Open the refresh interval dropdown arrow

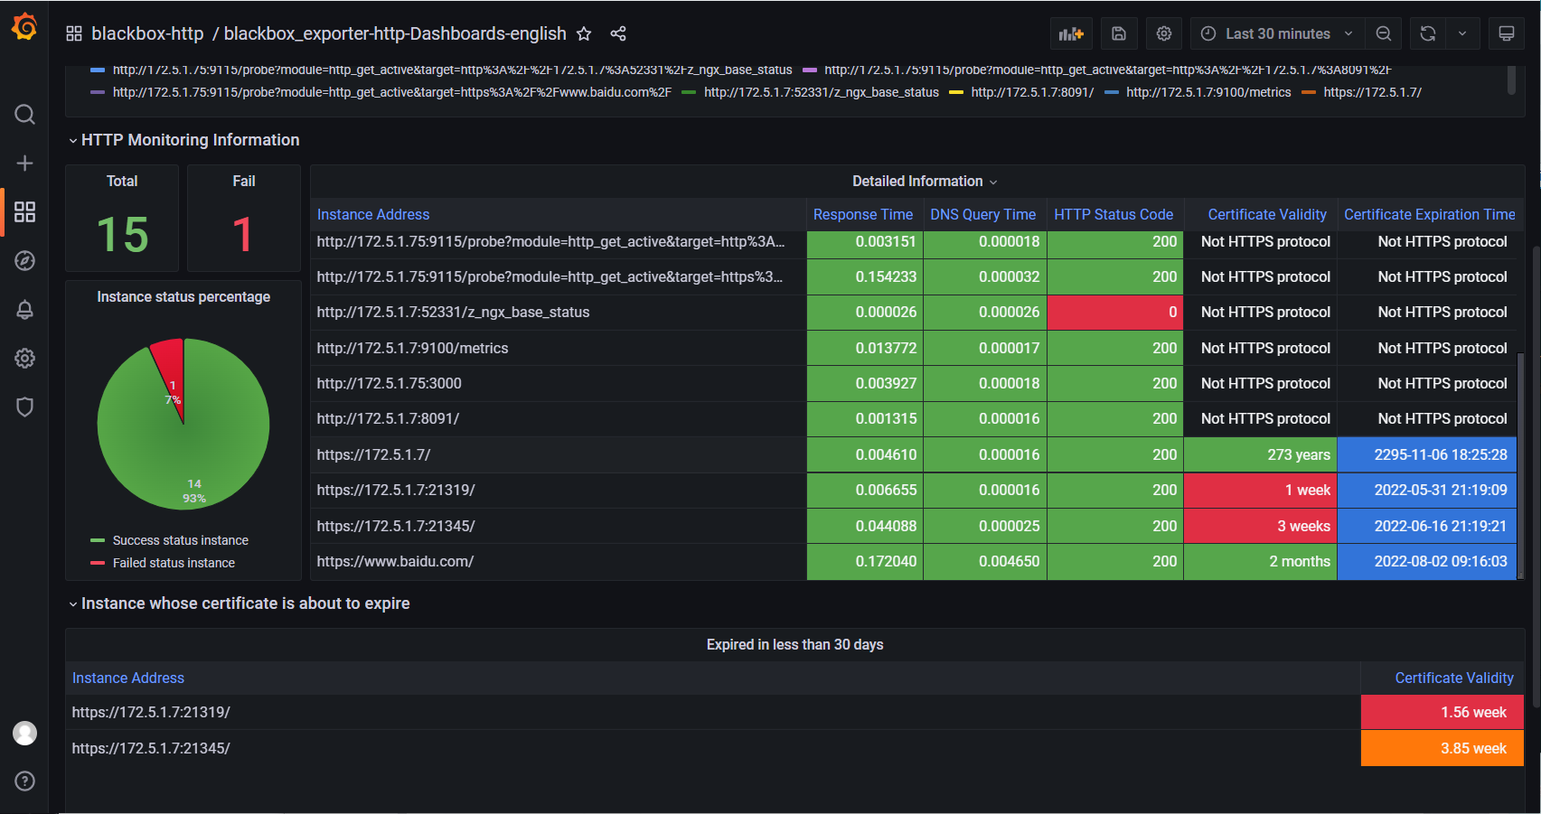[1462, 33]
